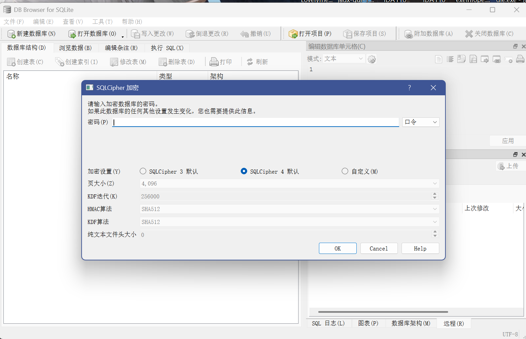Expand the cell edit mode (文本) dropdown

click(344, 59)
